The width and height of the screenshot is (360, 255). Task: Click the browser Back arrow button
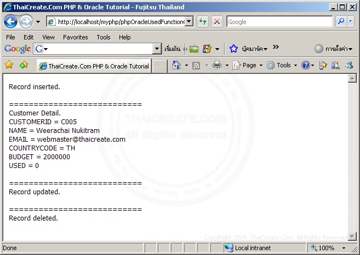tap(10, 22)
